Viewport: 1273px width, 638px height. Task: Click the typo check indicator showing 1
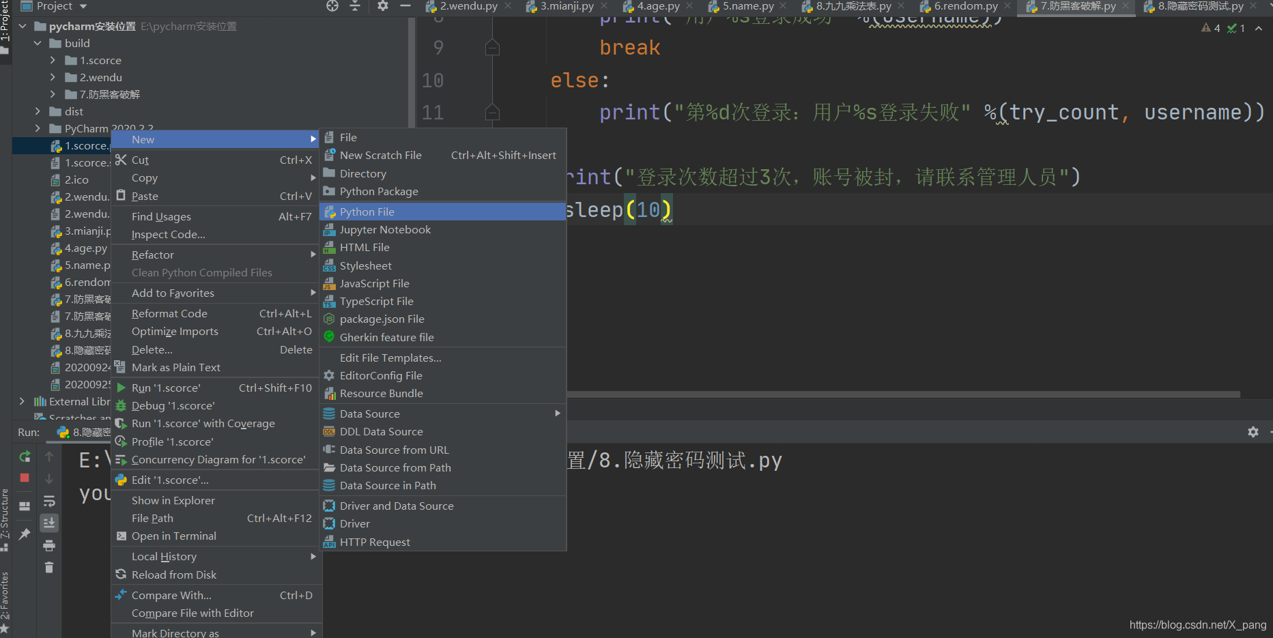click(x=1236, y=28)
